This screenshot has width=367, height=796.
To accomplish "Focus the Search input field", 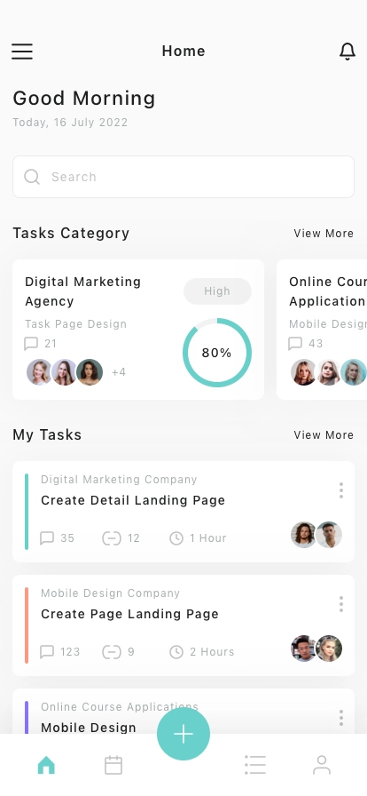I will (183, 177).
